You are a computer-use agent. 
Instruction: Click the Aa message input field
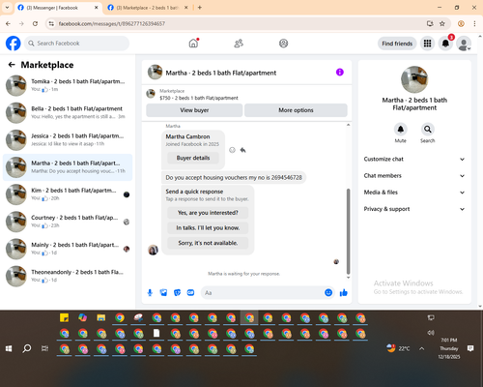pyautogui.click(x=262, y=293)
